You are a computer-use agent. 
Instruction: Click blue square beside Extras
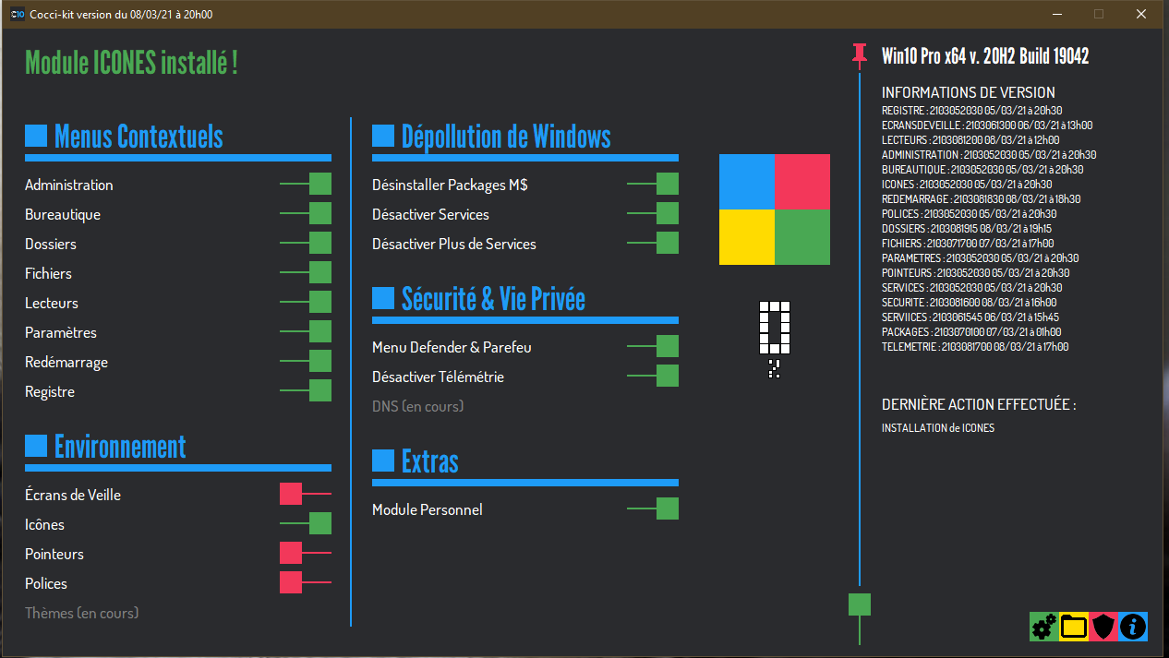(x=383, y=461)
